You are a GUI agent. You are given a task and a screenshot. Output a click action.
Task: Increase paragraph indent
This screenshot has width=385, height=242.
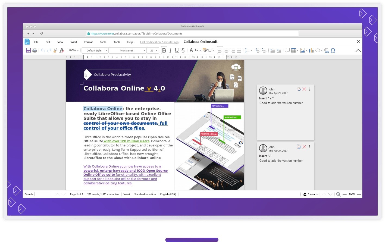(x=273, y=50)
